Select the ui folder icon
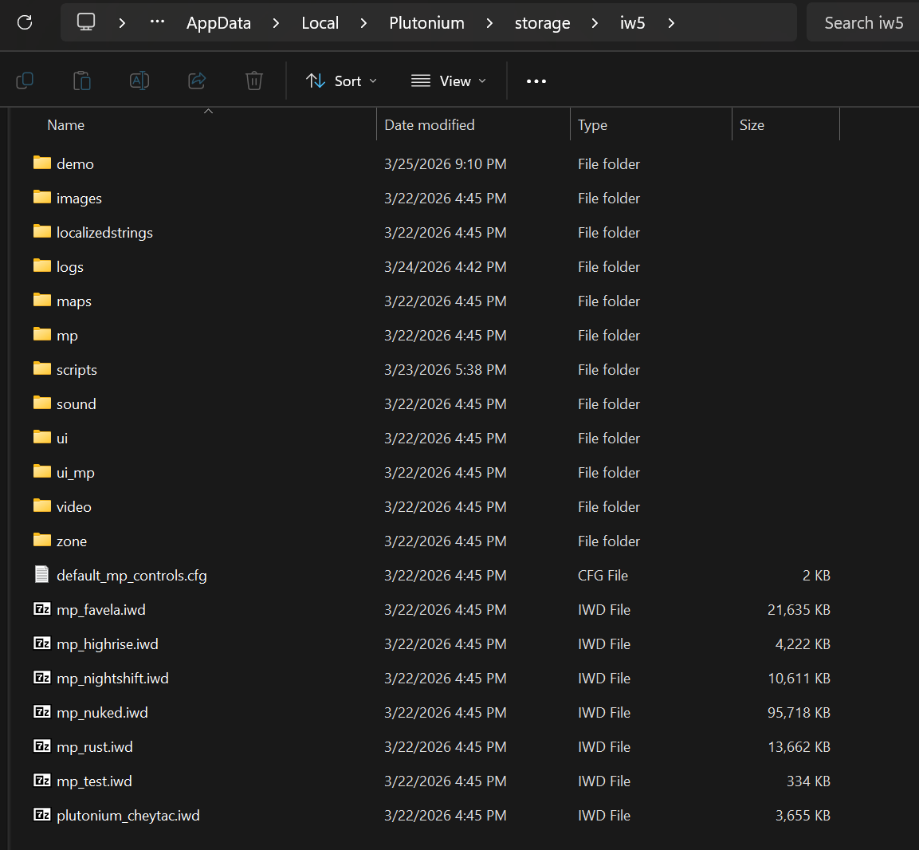The width and height of the screenshot is (919, 850). click(42, 437)
